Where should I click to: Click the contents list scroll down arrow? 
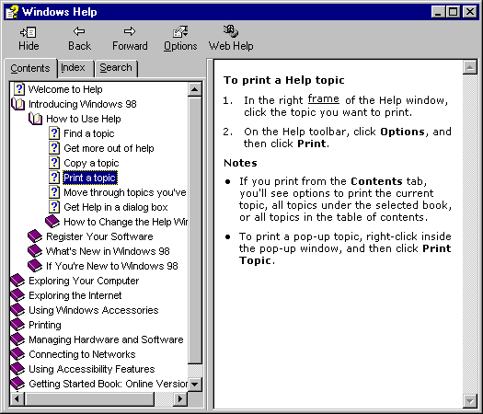pos(194,385)
